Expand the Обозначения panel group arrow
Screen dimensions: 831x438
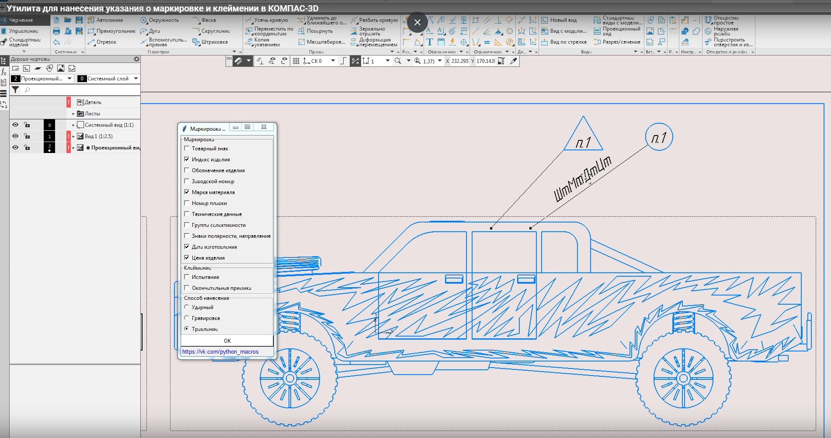461,52
